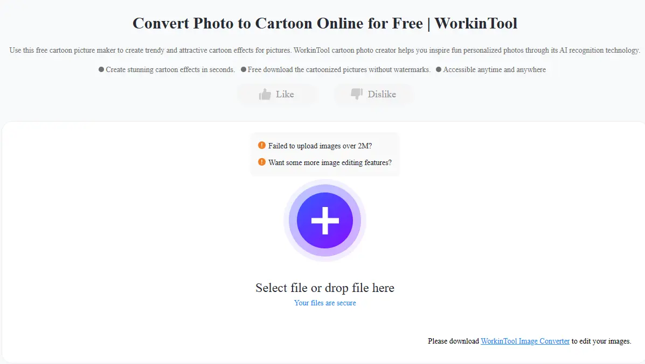Image resolution: width=645 pixels, height=364 pixels.
Task: Click the thumbs-up icon on Like
Action: coord(265,95)
